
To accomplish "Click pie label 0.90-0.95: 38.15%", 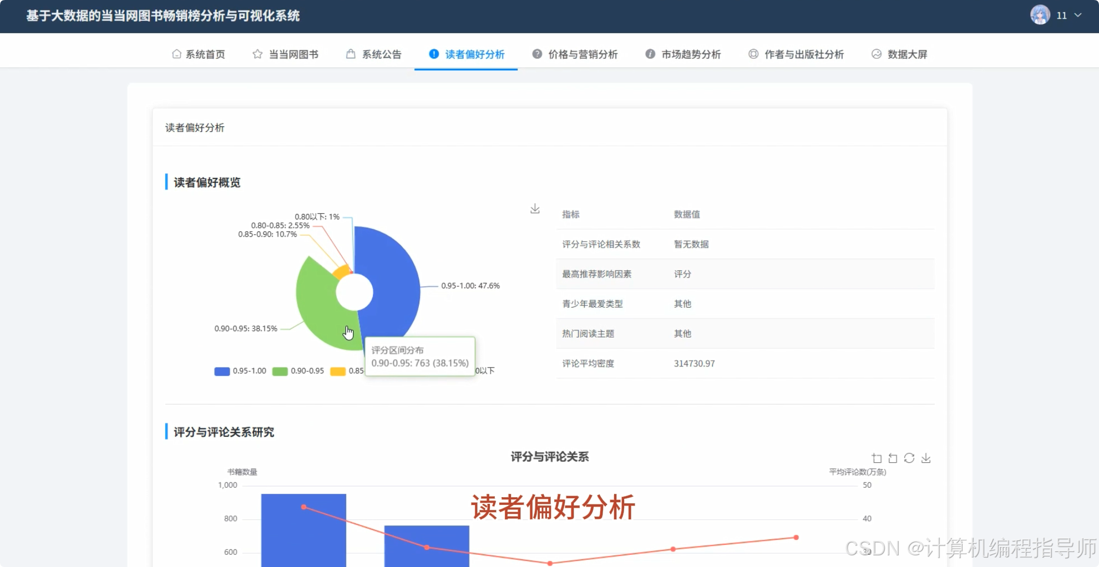I will pos(246,329).
